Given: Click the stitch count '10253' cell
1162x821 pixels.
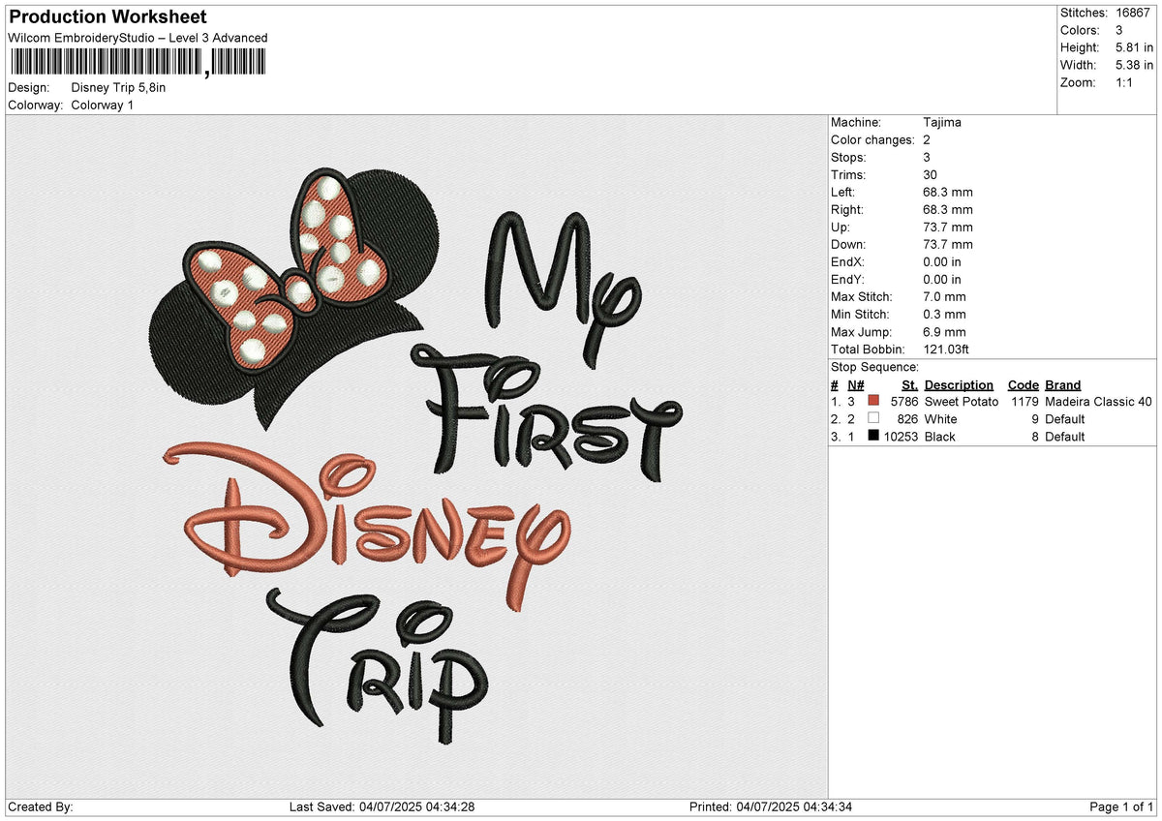Looking at the screenshot, I should 901,437.
